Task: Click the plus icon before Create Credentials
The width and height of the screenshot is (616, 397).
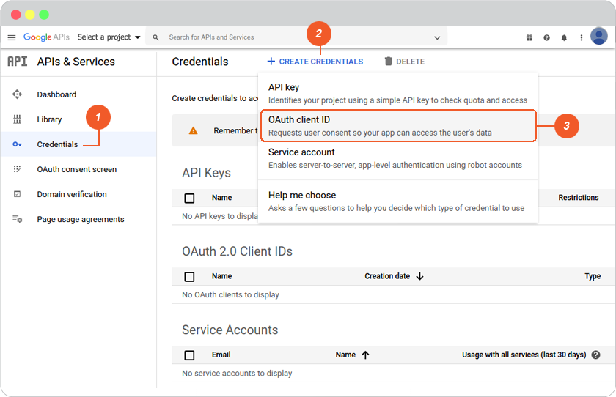Action: (271, 62)
